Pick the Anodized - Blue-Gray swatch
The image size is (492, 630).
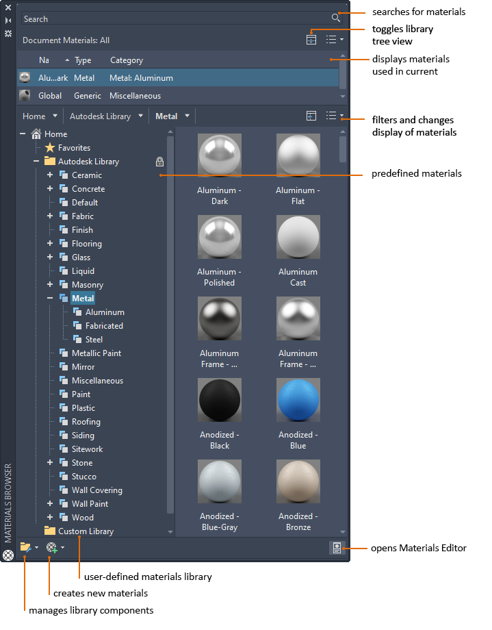coord(219,481)
